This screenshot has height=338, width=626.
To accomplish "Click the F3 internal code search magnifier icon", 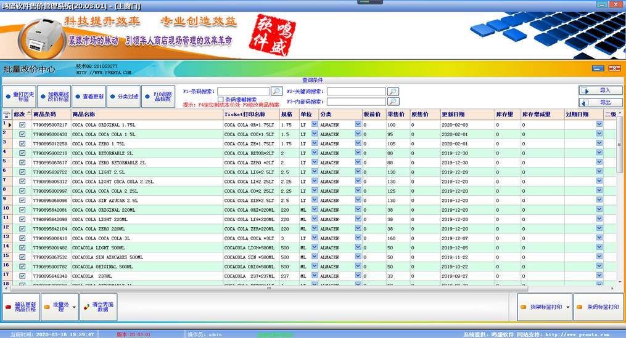I will 393,102.
